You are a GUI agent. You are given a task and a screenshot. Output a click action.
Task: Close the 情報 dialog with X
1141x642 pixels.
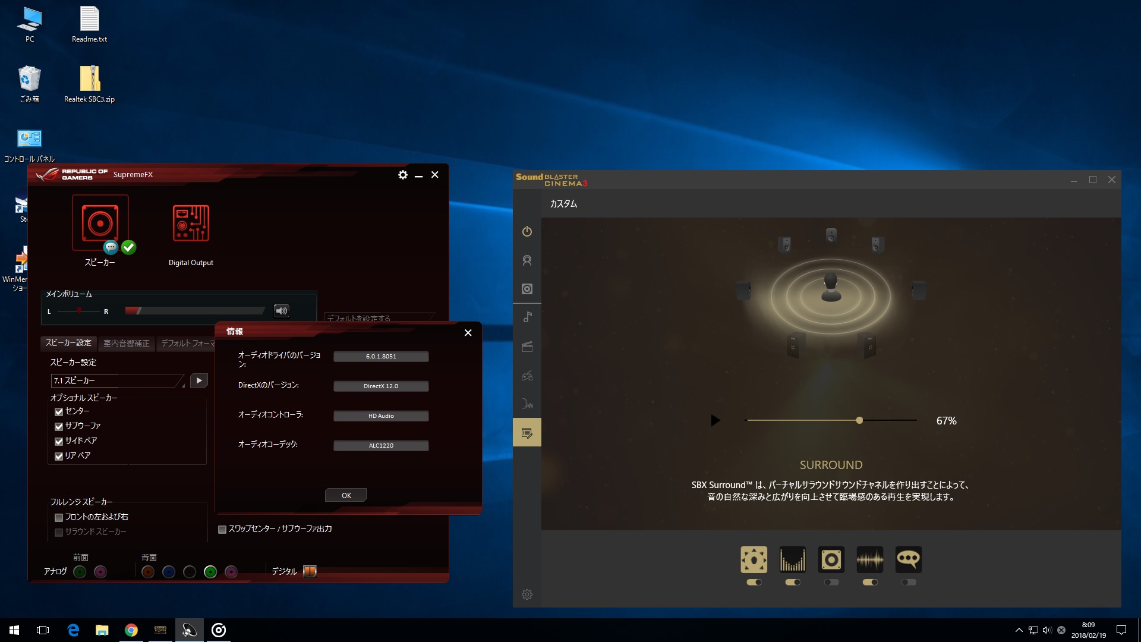tap(468, 332)
